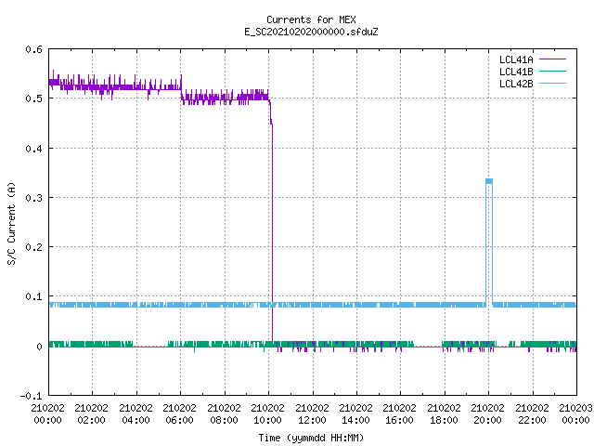Click the x-axis tick 210202 12:00
Screen dimensions: 594x446
pos(312,413)
